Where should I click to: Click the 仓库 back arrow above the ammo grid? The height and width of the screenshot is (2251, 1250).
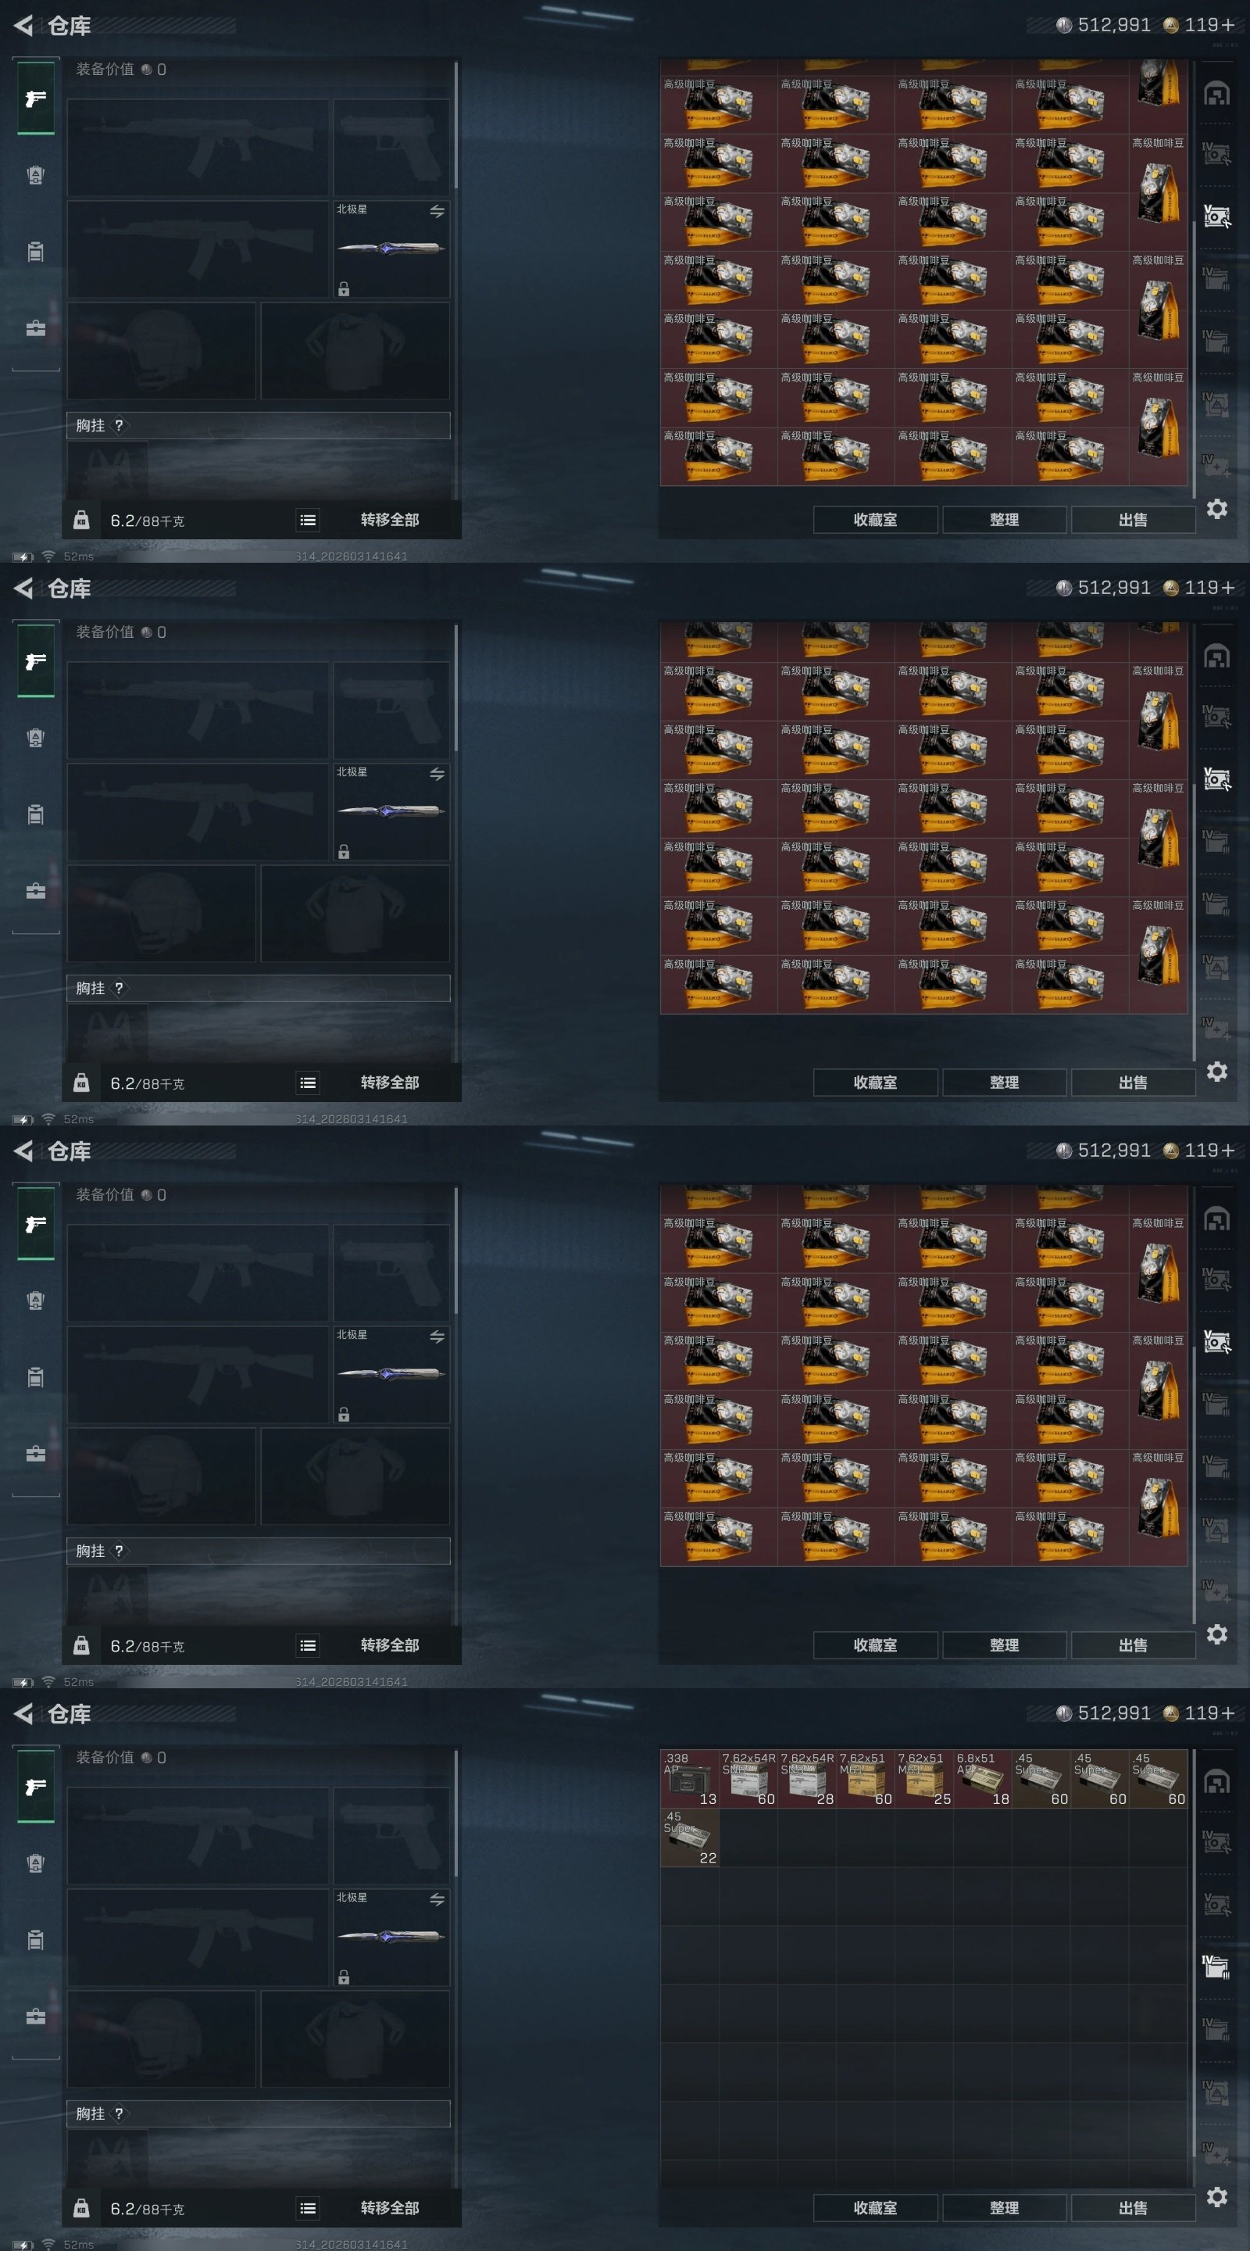(x=23, y=1713)
